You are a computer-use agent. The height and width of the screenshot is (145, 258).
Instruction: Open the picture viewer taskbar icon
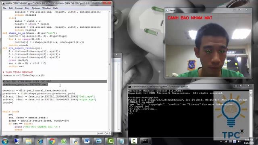pos(99,141)
